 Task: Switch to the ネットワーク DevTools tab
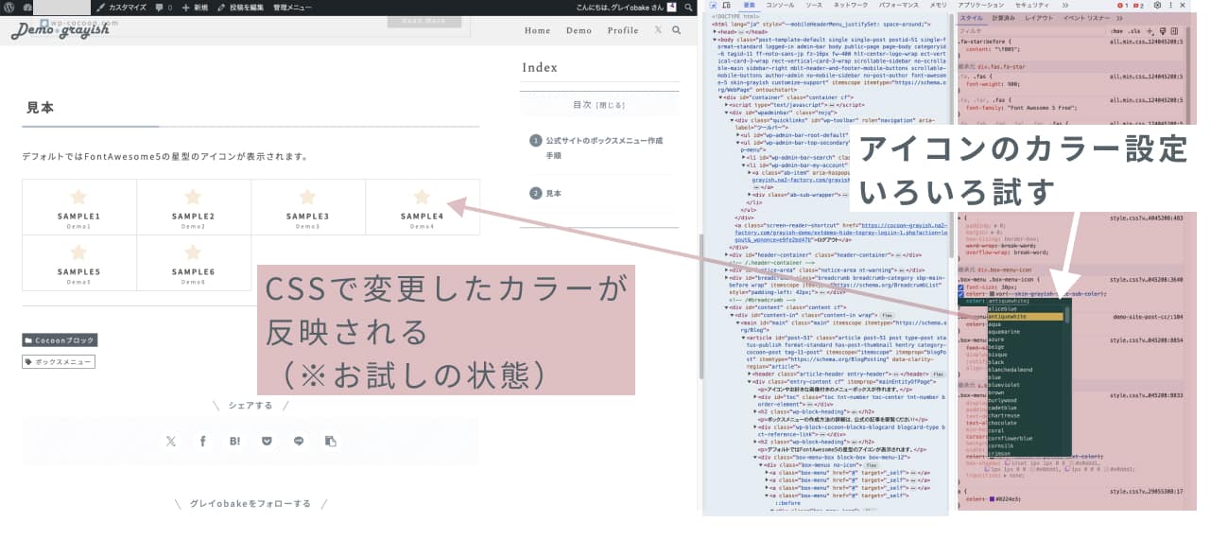click(x=851, y=5)
